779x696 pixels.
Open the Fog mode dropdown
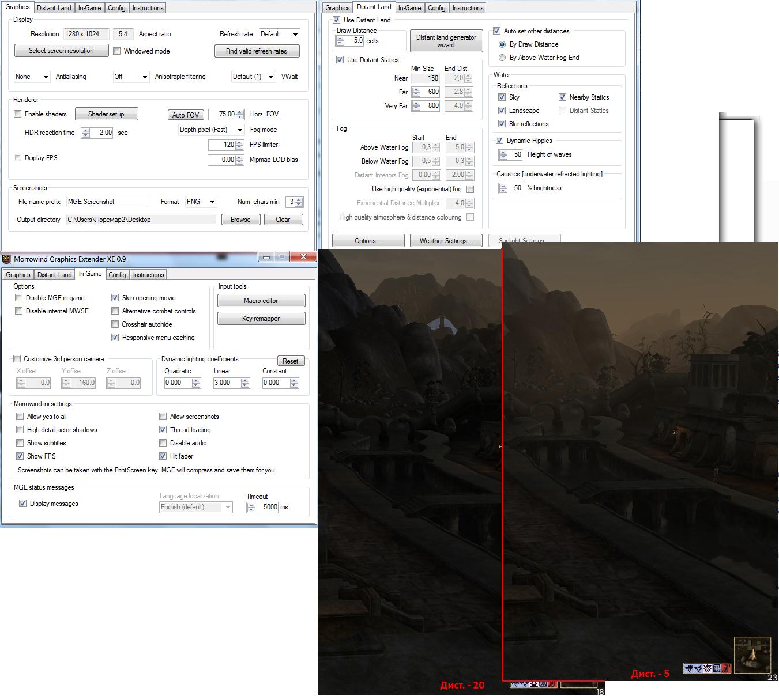tap(211, 130)
